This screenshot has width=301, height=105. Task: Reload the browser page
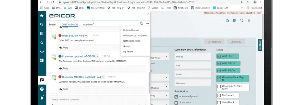point(53,2)
